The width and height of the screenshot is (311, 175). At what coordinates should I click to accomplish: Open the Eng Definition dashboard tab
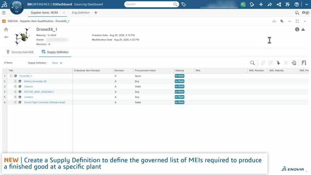[x=81, y=13]
